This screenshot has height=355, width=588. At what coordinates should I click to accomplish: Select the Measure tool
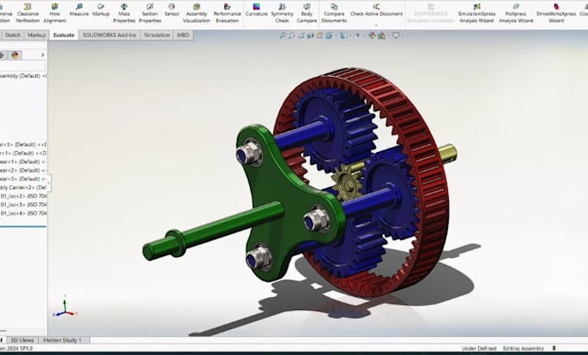click(80, 10)
